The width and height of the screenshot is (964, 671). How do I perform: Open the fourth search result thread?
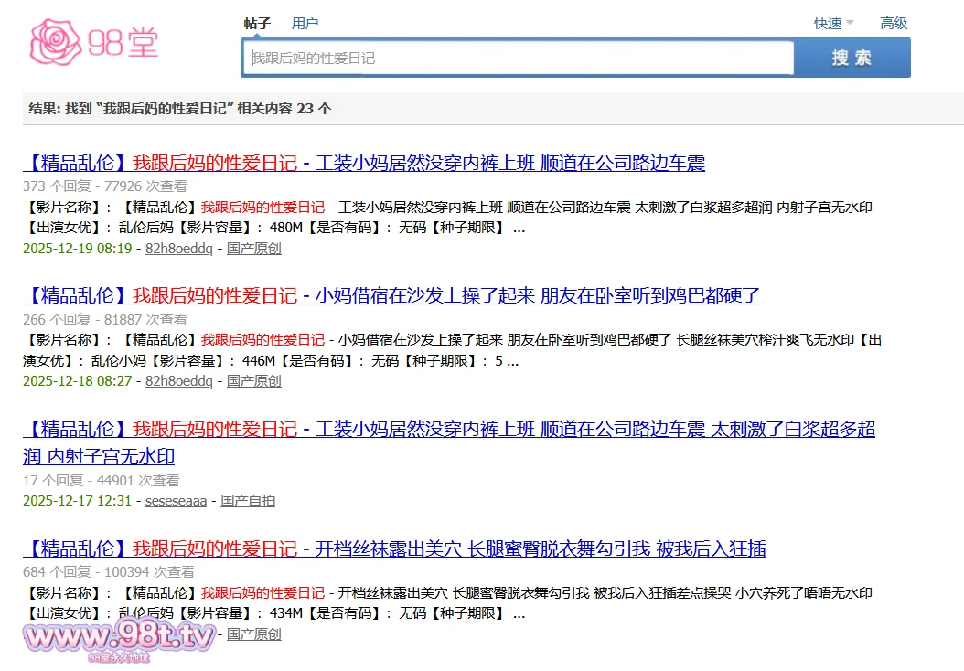tap(393, 549)
